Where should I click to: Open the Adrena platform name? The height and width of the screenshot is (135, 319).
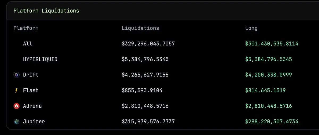(x=32, y=106)
